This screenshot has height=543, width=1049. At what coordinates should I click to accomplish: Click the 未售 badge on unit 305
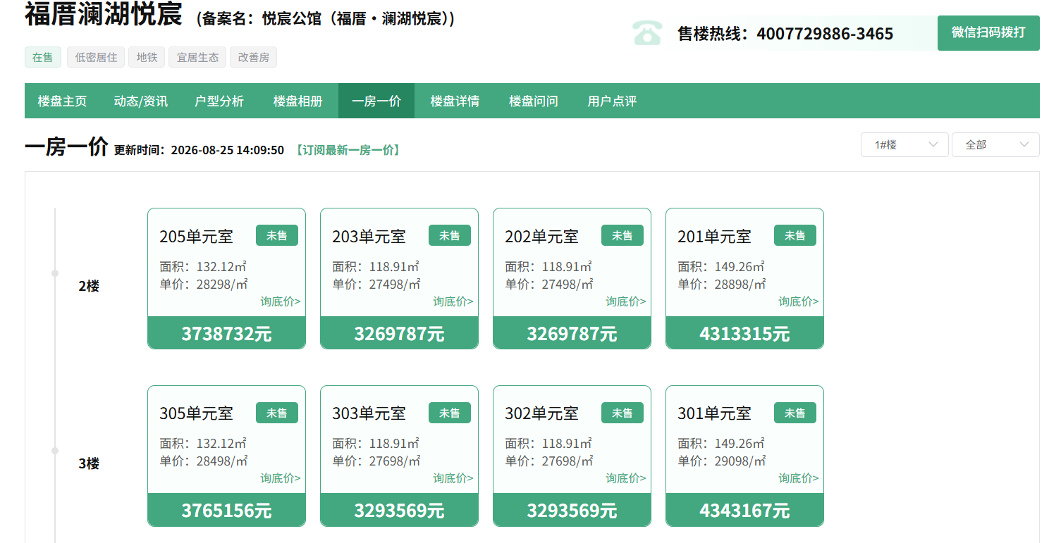[277, 413]
